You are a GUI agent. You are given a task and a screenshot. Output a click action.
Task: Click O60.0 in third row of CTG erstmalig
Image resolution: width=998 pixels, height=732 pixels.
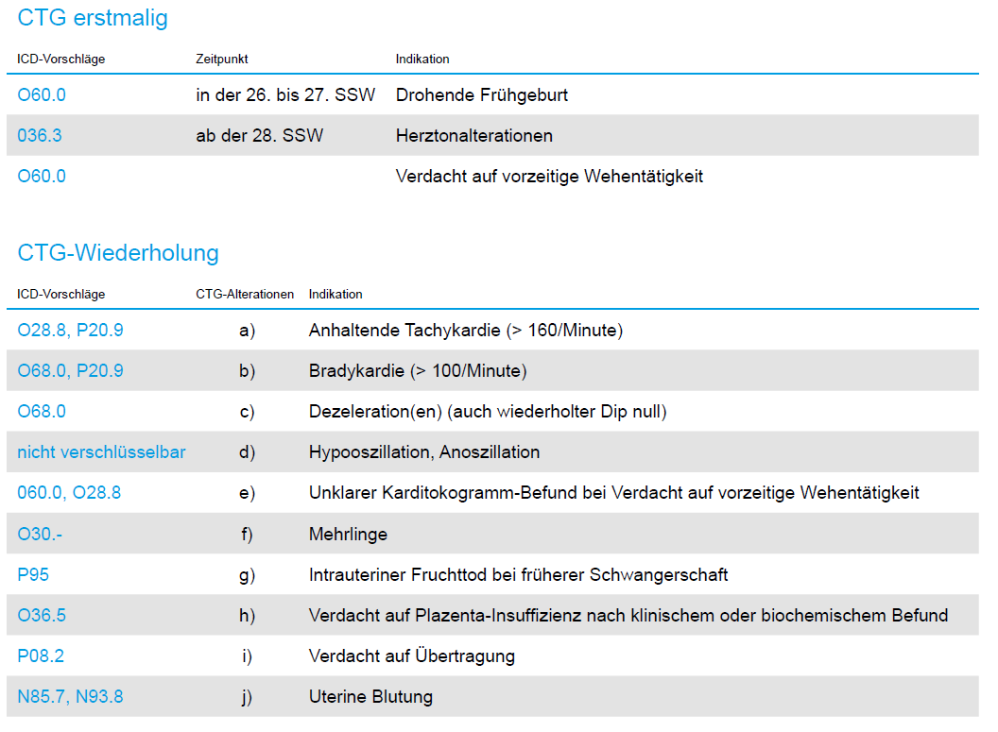(x=42, y=177)
